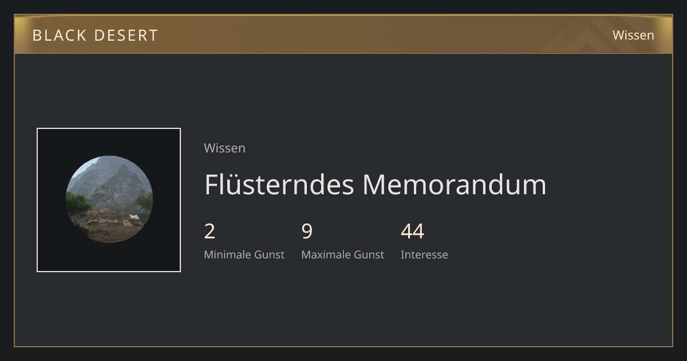Open the Flüsterndes Memorandum title
The image size is (687, 361).
376,185
